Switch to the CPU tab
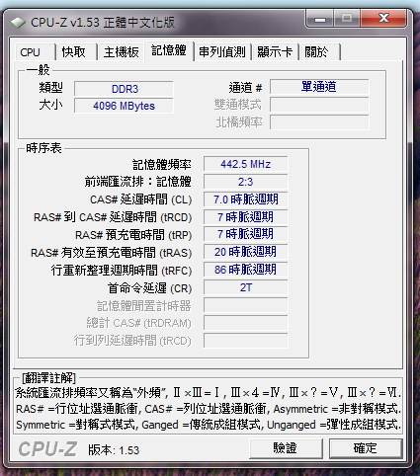 pos(36,52)
